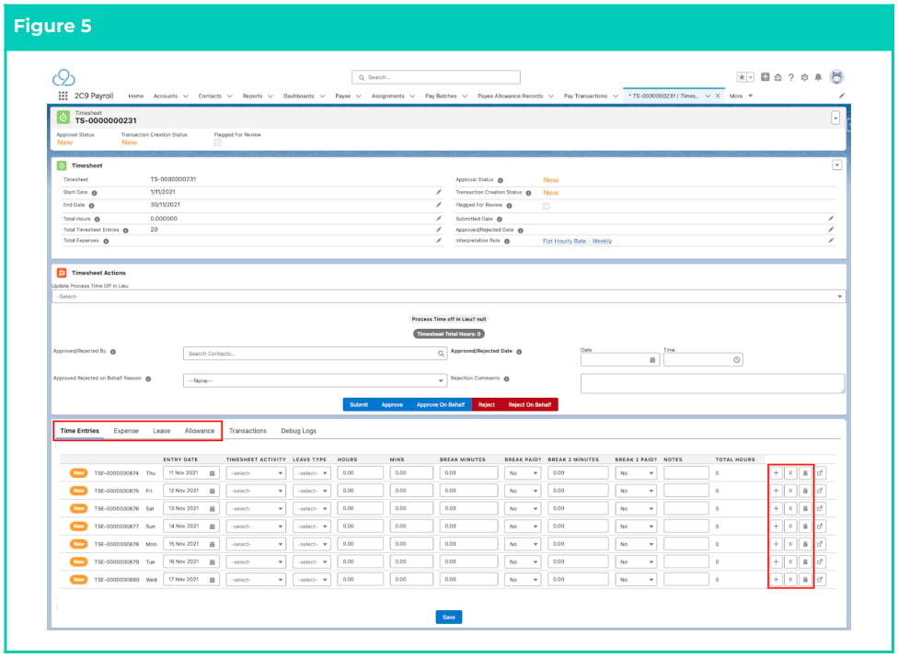The image size is (898, 657).
Task: Switch to the Leave tab
Action: (x=162, y=431)
